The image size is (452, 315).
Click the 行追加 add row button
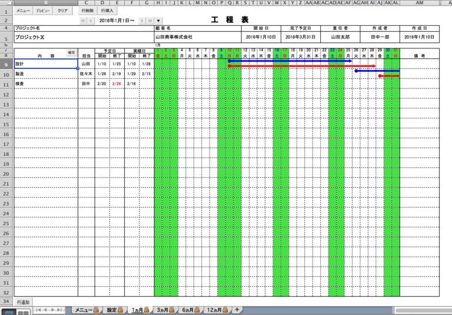pyautogui.click(x=24, y=302)
